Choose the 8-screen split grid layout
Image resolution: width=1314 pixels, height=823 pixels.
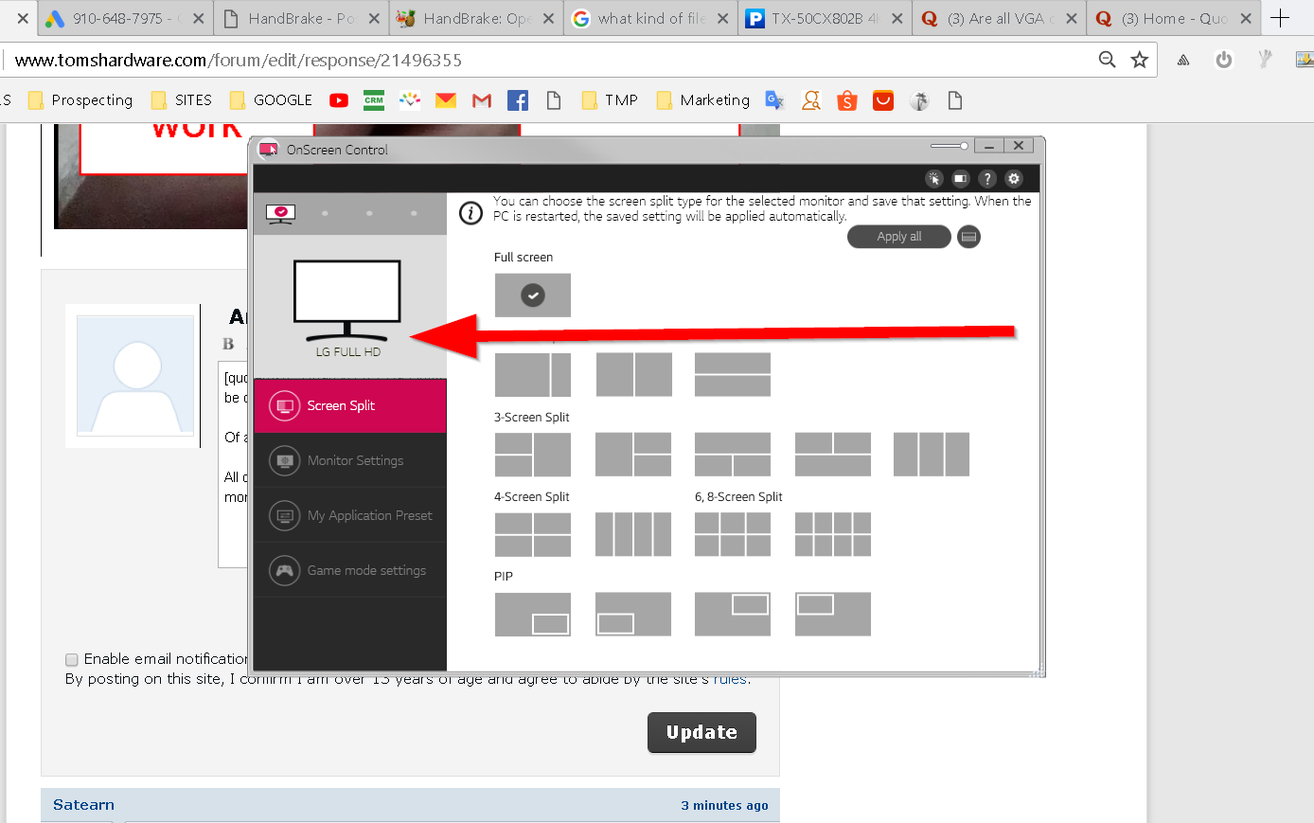(833, 534)
